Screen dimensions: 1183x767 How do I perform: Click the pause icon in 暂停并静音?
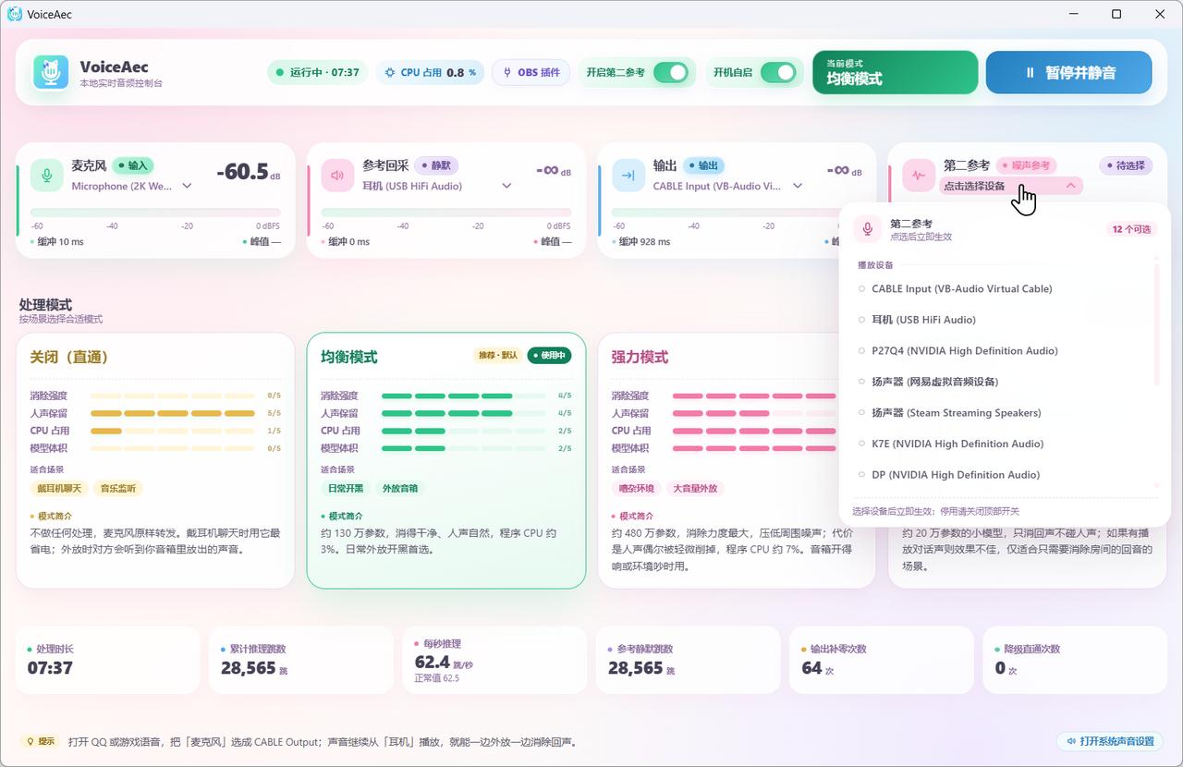[1030, 72]
